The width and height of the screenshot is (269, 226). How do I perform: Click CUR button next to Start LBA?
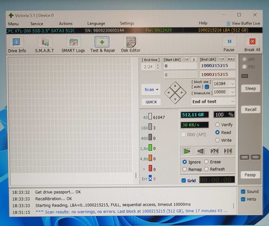click(x=186, y=59)
